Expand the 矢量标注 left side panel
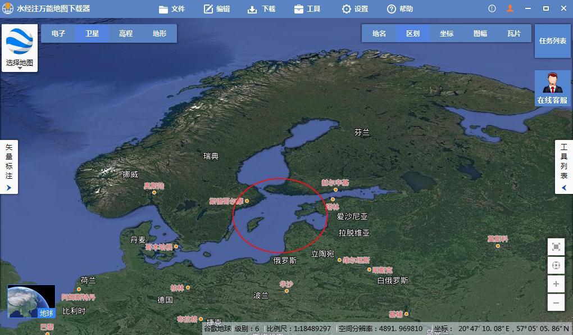 (9, 167)
